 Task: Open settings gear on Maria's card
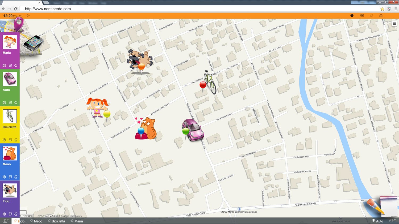coord(4,66)
